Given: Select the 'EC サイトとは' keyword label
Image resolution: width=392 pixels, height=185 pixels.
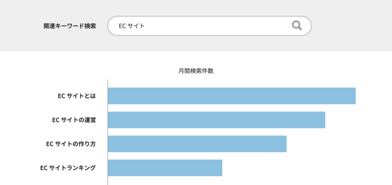Looking at the screenshot, I should pos(77,96).
